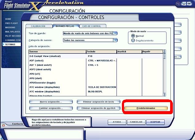Click Eliminar asignación de tecla

(x=99, y=102)
